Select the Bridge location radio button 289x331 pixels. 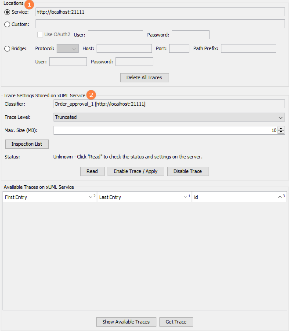7,48
